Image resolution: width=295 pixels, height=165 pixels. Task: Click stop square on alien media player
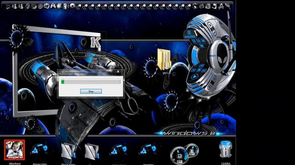pyautogui.click(x=199, y=70)
